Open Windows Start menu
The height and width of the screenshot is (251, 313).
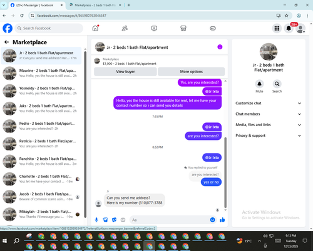point(4,241)
